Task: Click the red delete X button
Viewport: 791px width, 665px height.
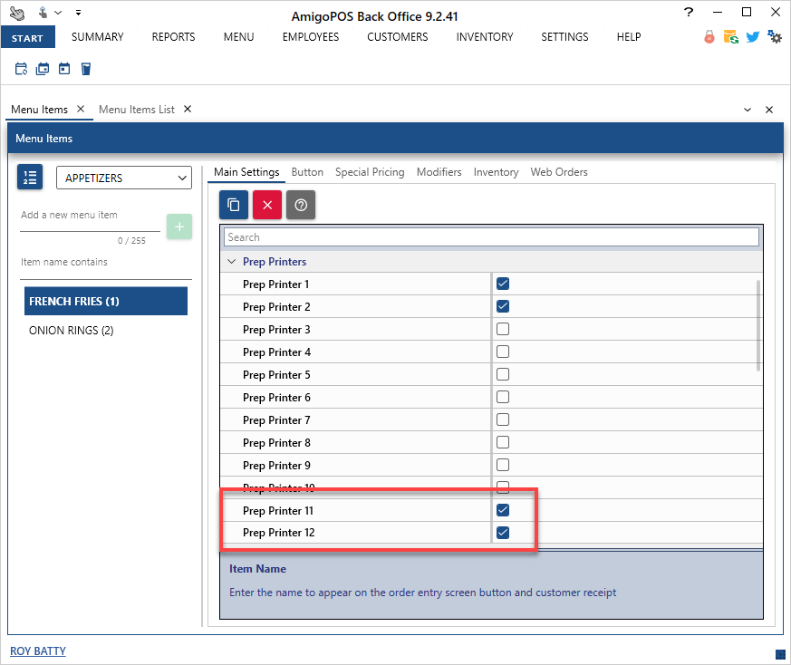Action: (267, 205)
